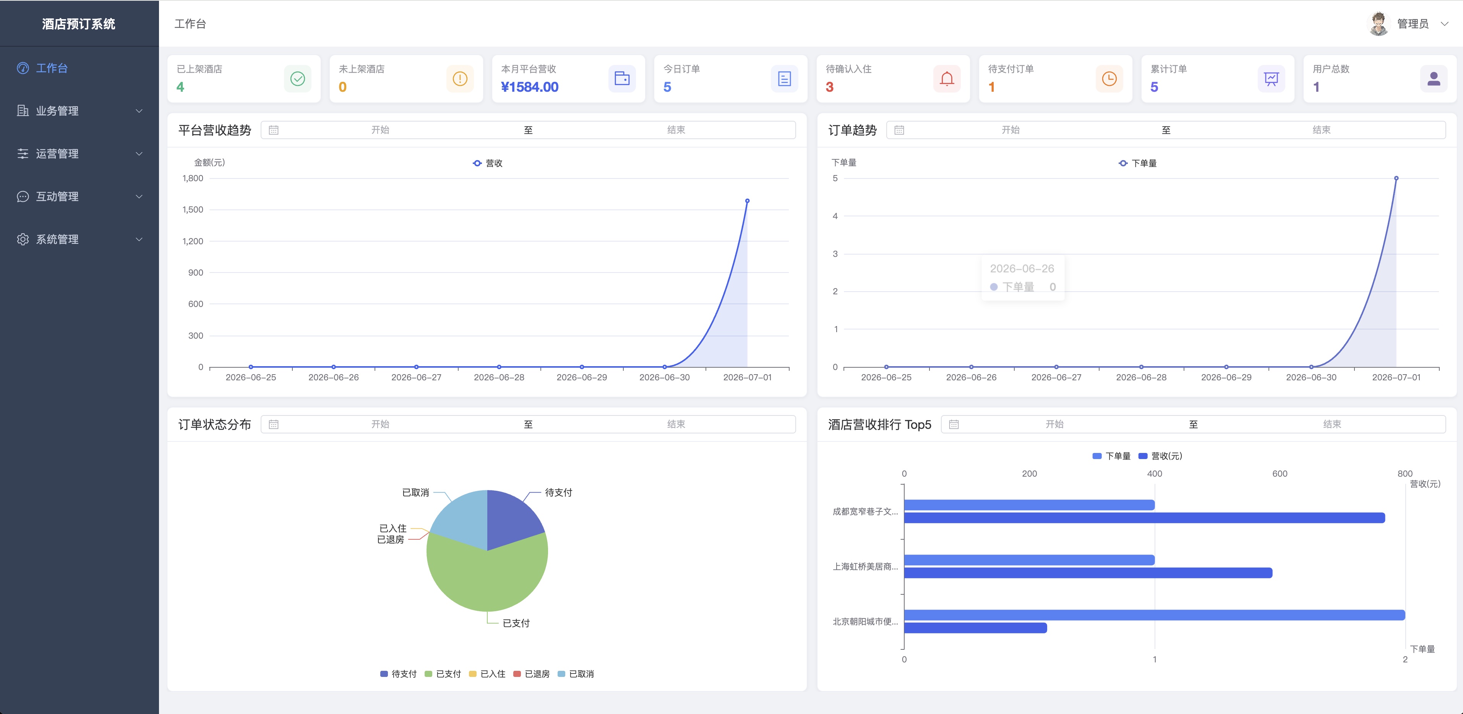Set 结束 date in 订单状态分布 range
The image size is (1463, 714).
click(676, 424)
